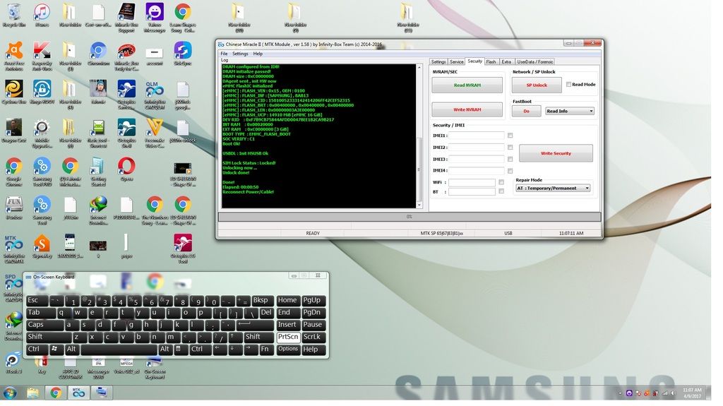Click the SP Unlock button
Screen dimensions: 723x406
[535, 85]
